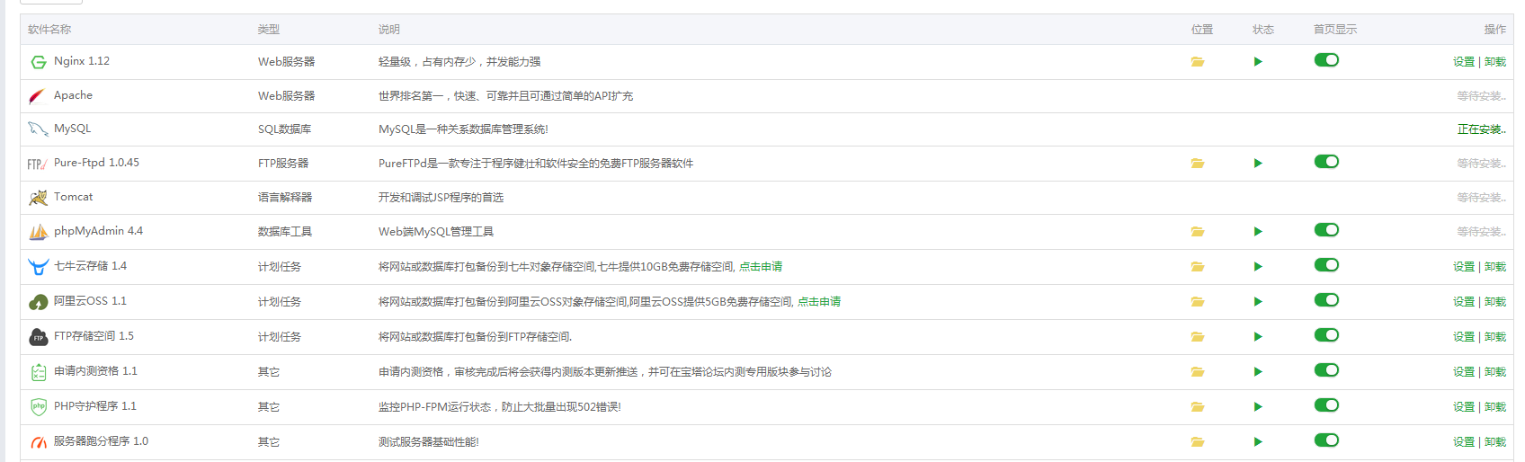
Task: Toggle 七牛云存储 homepage display switch
Action: 1326,265
